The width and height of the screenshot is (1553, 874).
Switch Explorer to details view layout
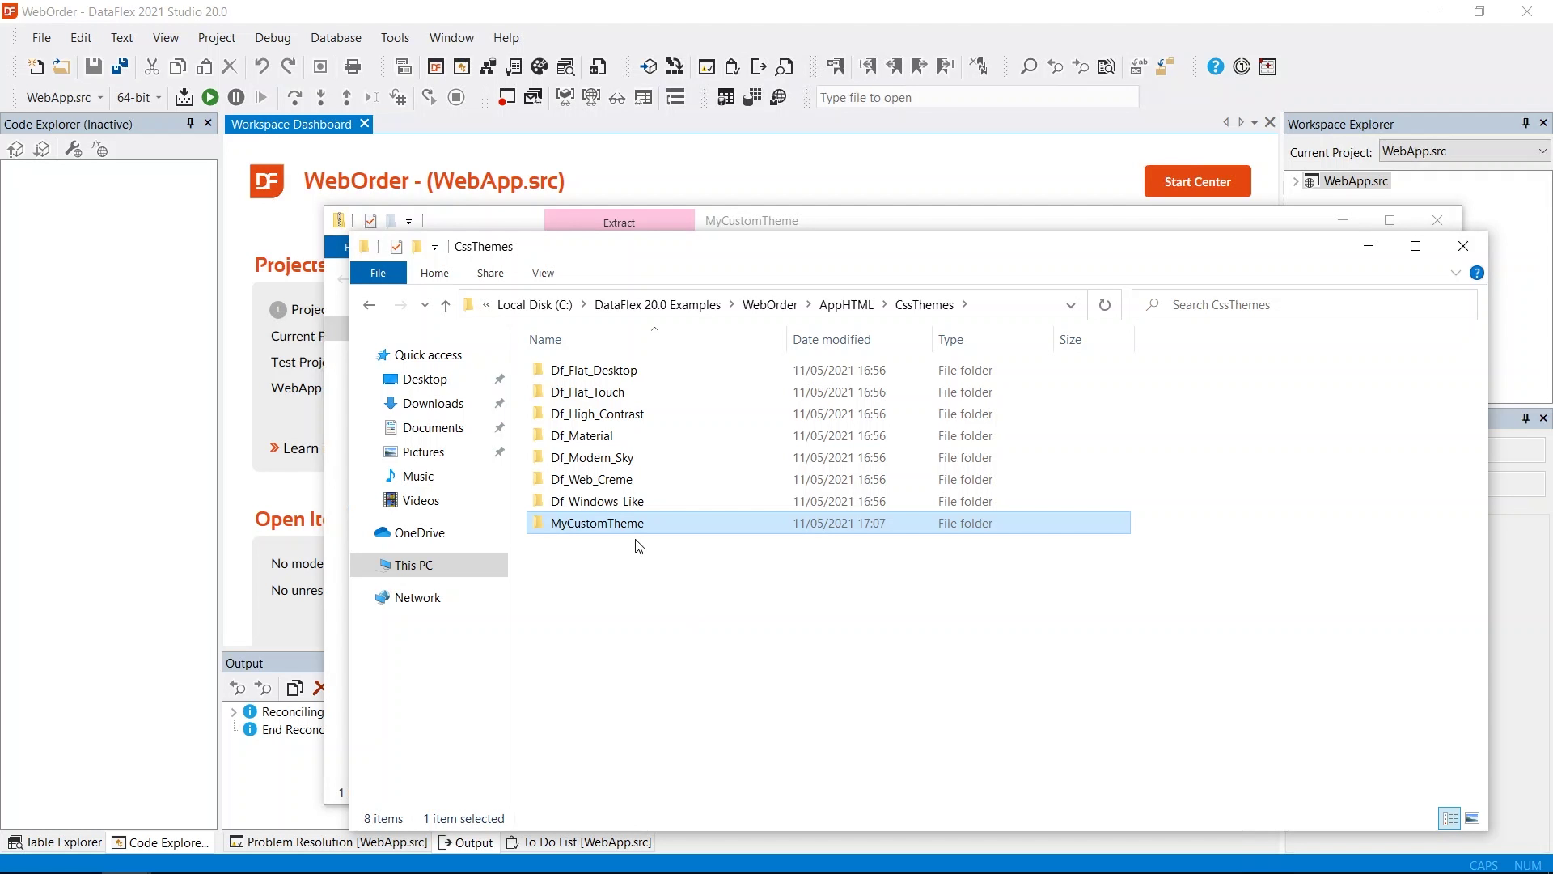(x=1449, y=819)
